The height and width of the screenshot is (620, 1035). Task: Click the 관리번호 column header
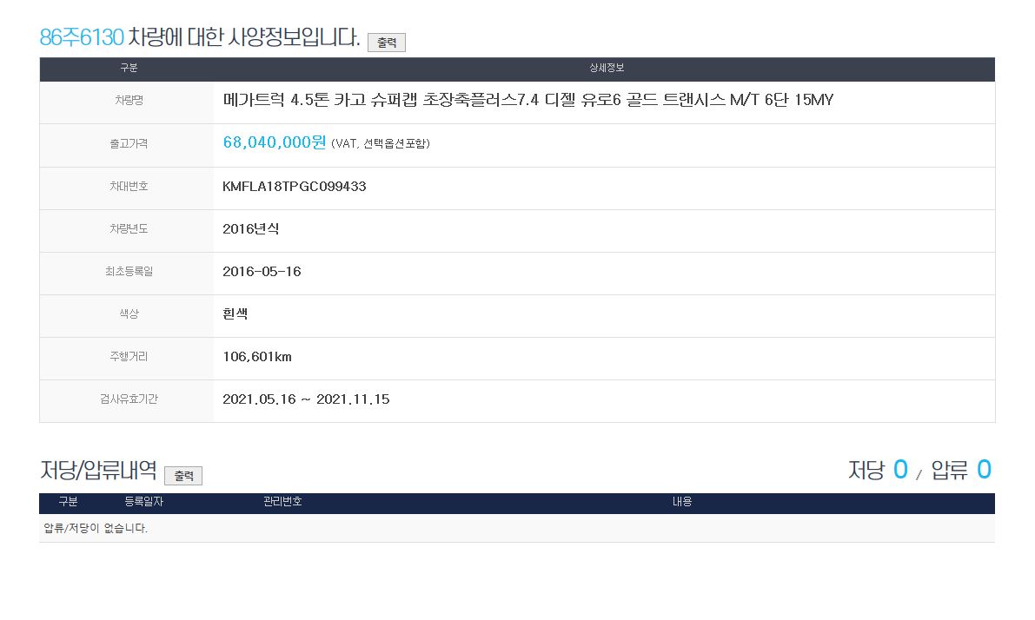tap(282, 502)
